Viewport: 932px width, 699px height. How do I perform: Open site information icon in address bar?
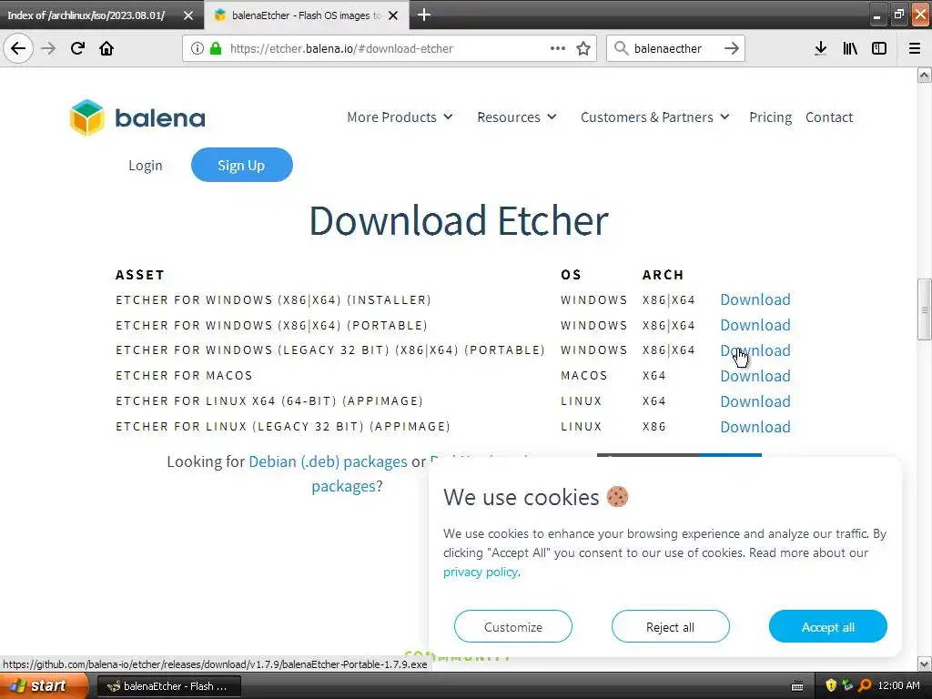pyautogui.click(x=197, y=48)
